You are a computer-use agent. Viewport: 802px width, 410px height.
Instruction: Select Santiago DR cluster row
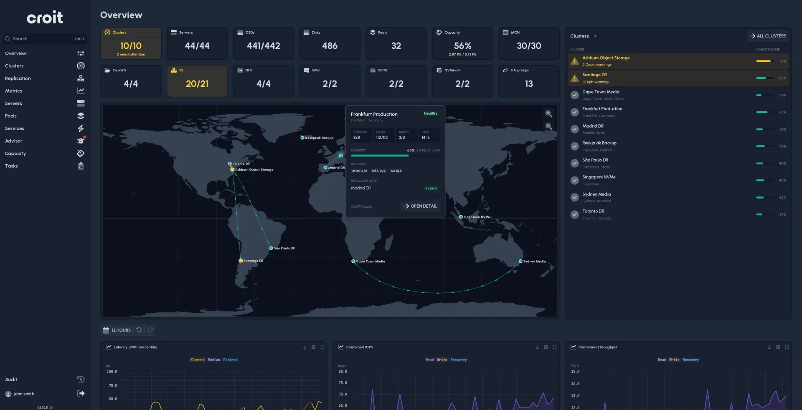[x=678, y=78]
